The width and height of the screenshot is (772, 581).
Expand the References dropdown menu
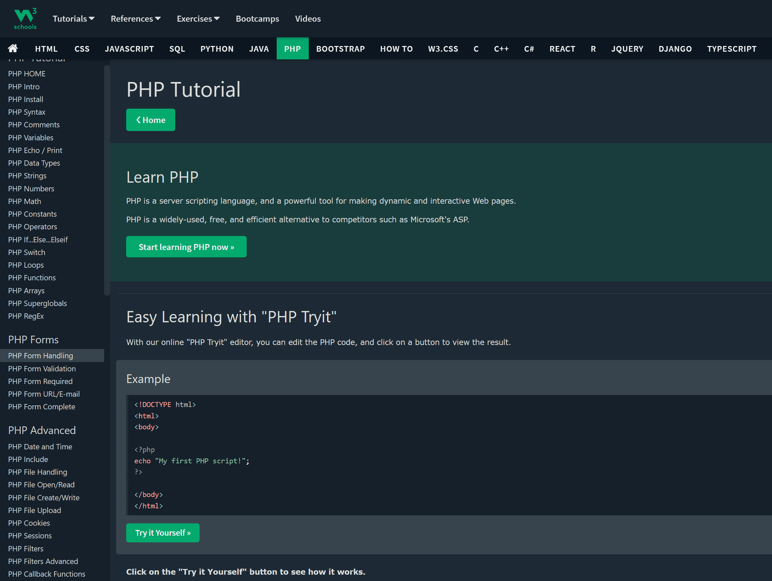click(x=135, y=18)
